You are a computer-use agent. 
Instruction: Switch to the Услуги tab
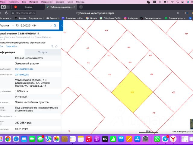coord(43,52)
